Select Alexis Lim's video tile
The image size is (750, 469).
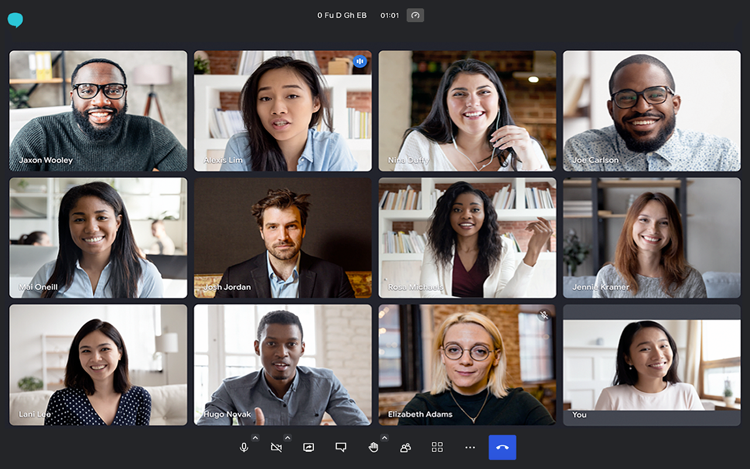click(x=283, y=111)
